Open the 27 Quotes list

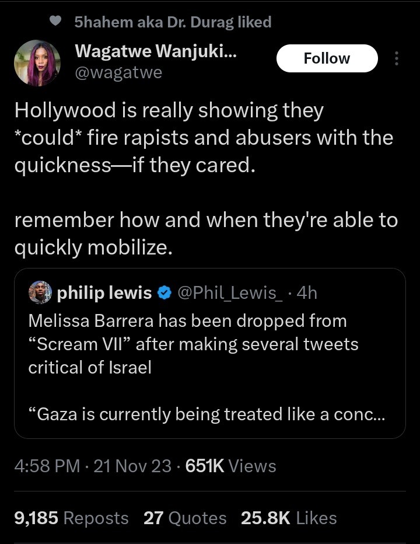point(185,518)
